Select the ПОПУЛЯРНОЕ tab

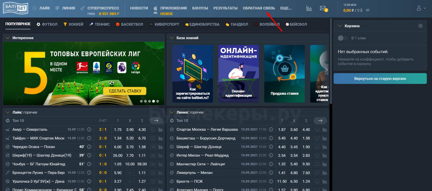click(x=18, y=24)
